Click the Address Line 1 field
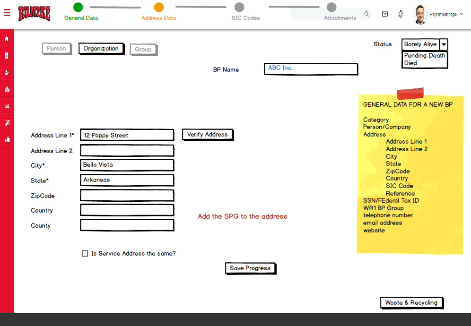The image size is (471, 326). coord(127,135)
